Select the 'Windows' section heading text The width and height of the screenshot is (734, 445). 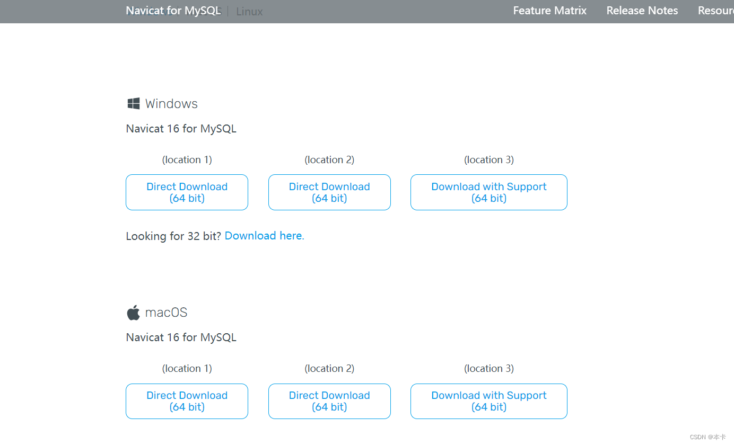(x=171, y=104)
